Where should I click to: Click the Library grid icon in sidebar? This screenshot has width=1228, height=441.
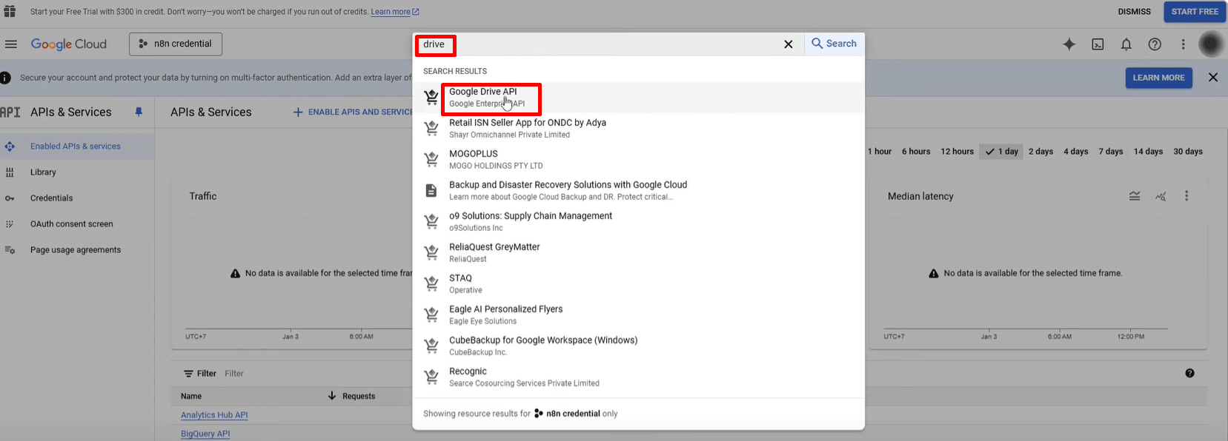(10, 172)
